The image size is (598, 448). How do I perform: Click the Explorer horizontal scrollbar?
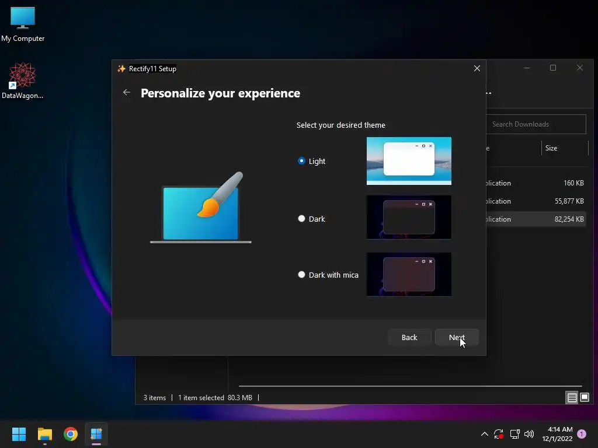410,386
